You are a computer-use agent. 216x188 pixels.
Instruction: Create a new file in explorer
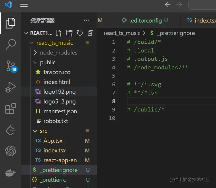pos(59,33)
